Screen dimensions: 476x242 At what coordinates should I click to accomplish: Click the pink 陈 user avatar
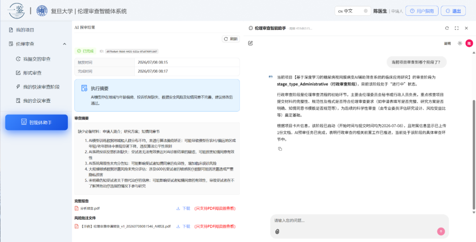tap(469, 43)
